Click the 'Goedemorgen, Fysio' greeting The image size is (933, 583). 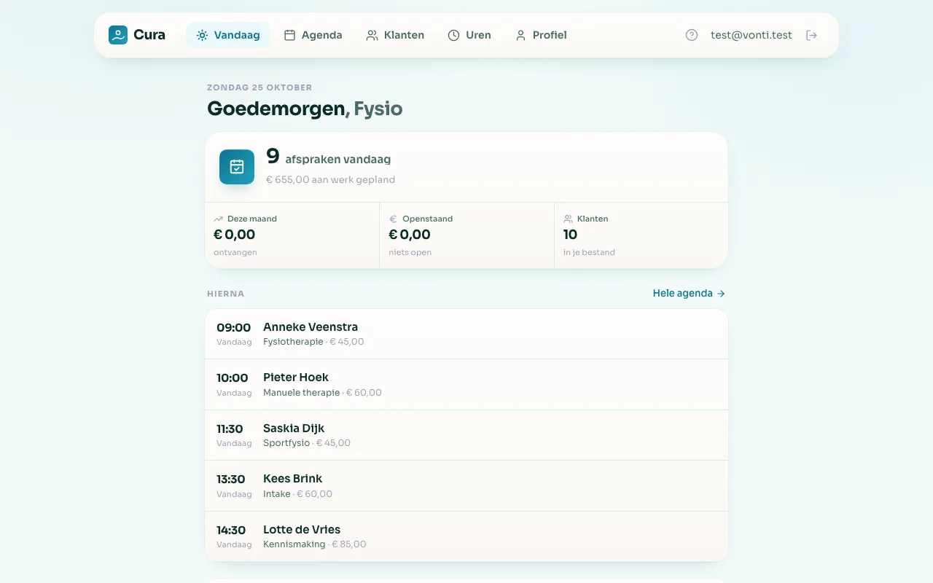(x=305, y=109)
